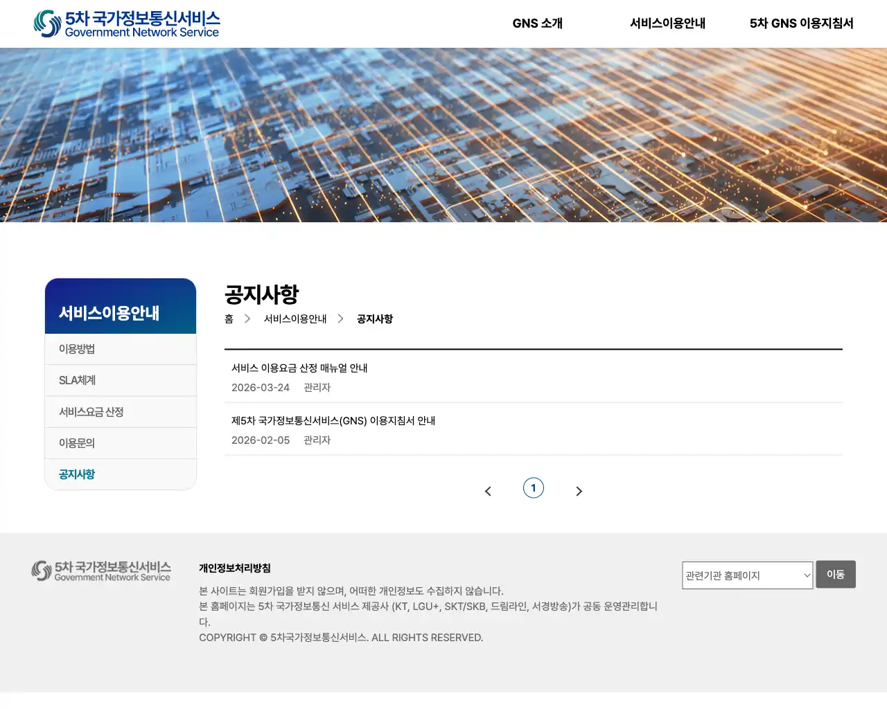
Task: Select page 1 in the pagination
Action: coord(534,488)
